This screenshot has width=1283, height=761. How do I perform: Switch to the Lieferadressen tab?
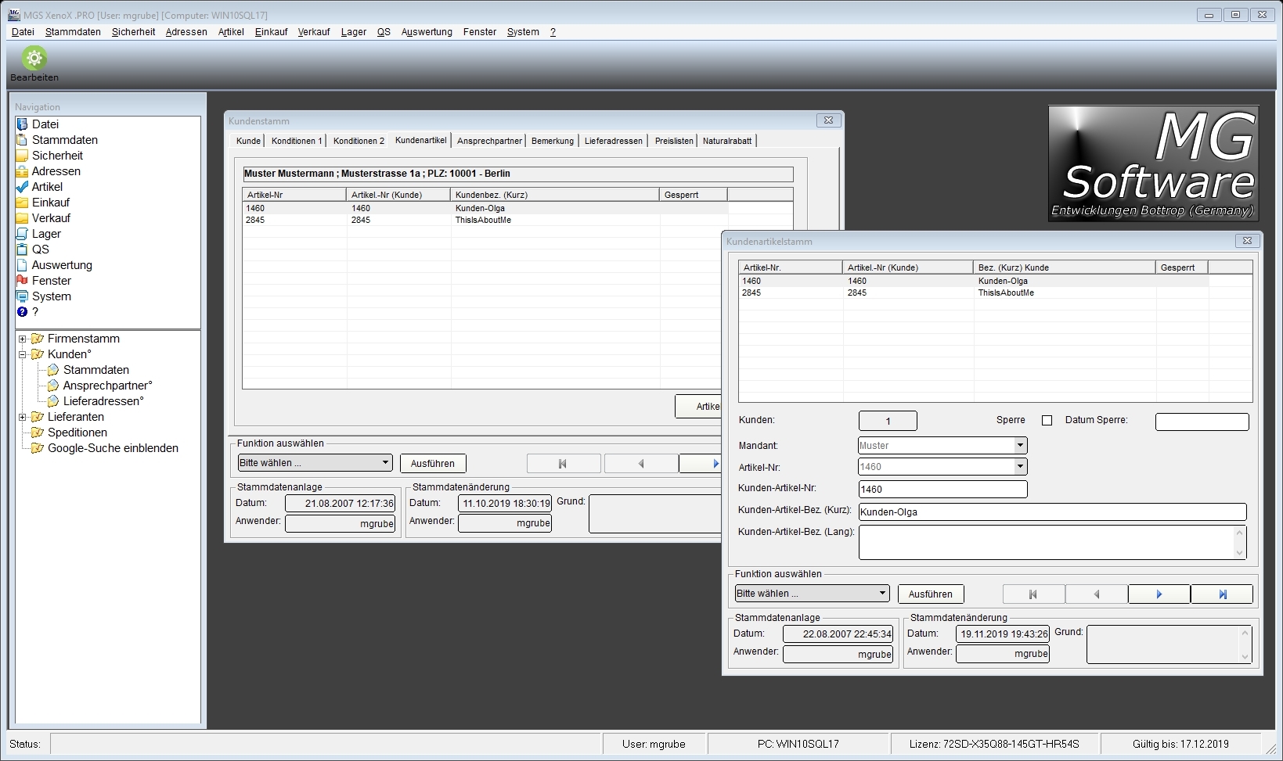(614, 141)
